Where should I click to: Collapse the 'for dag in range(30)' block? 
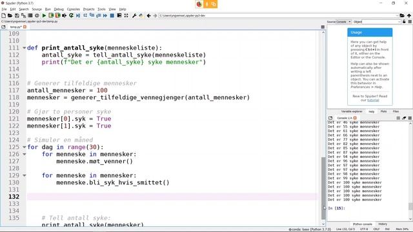point(25,147)
